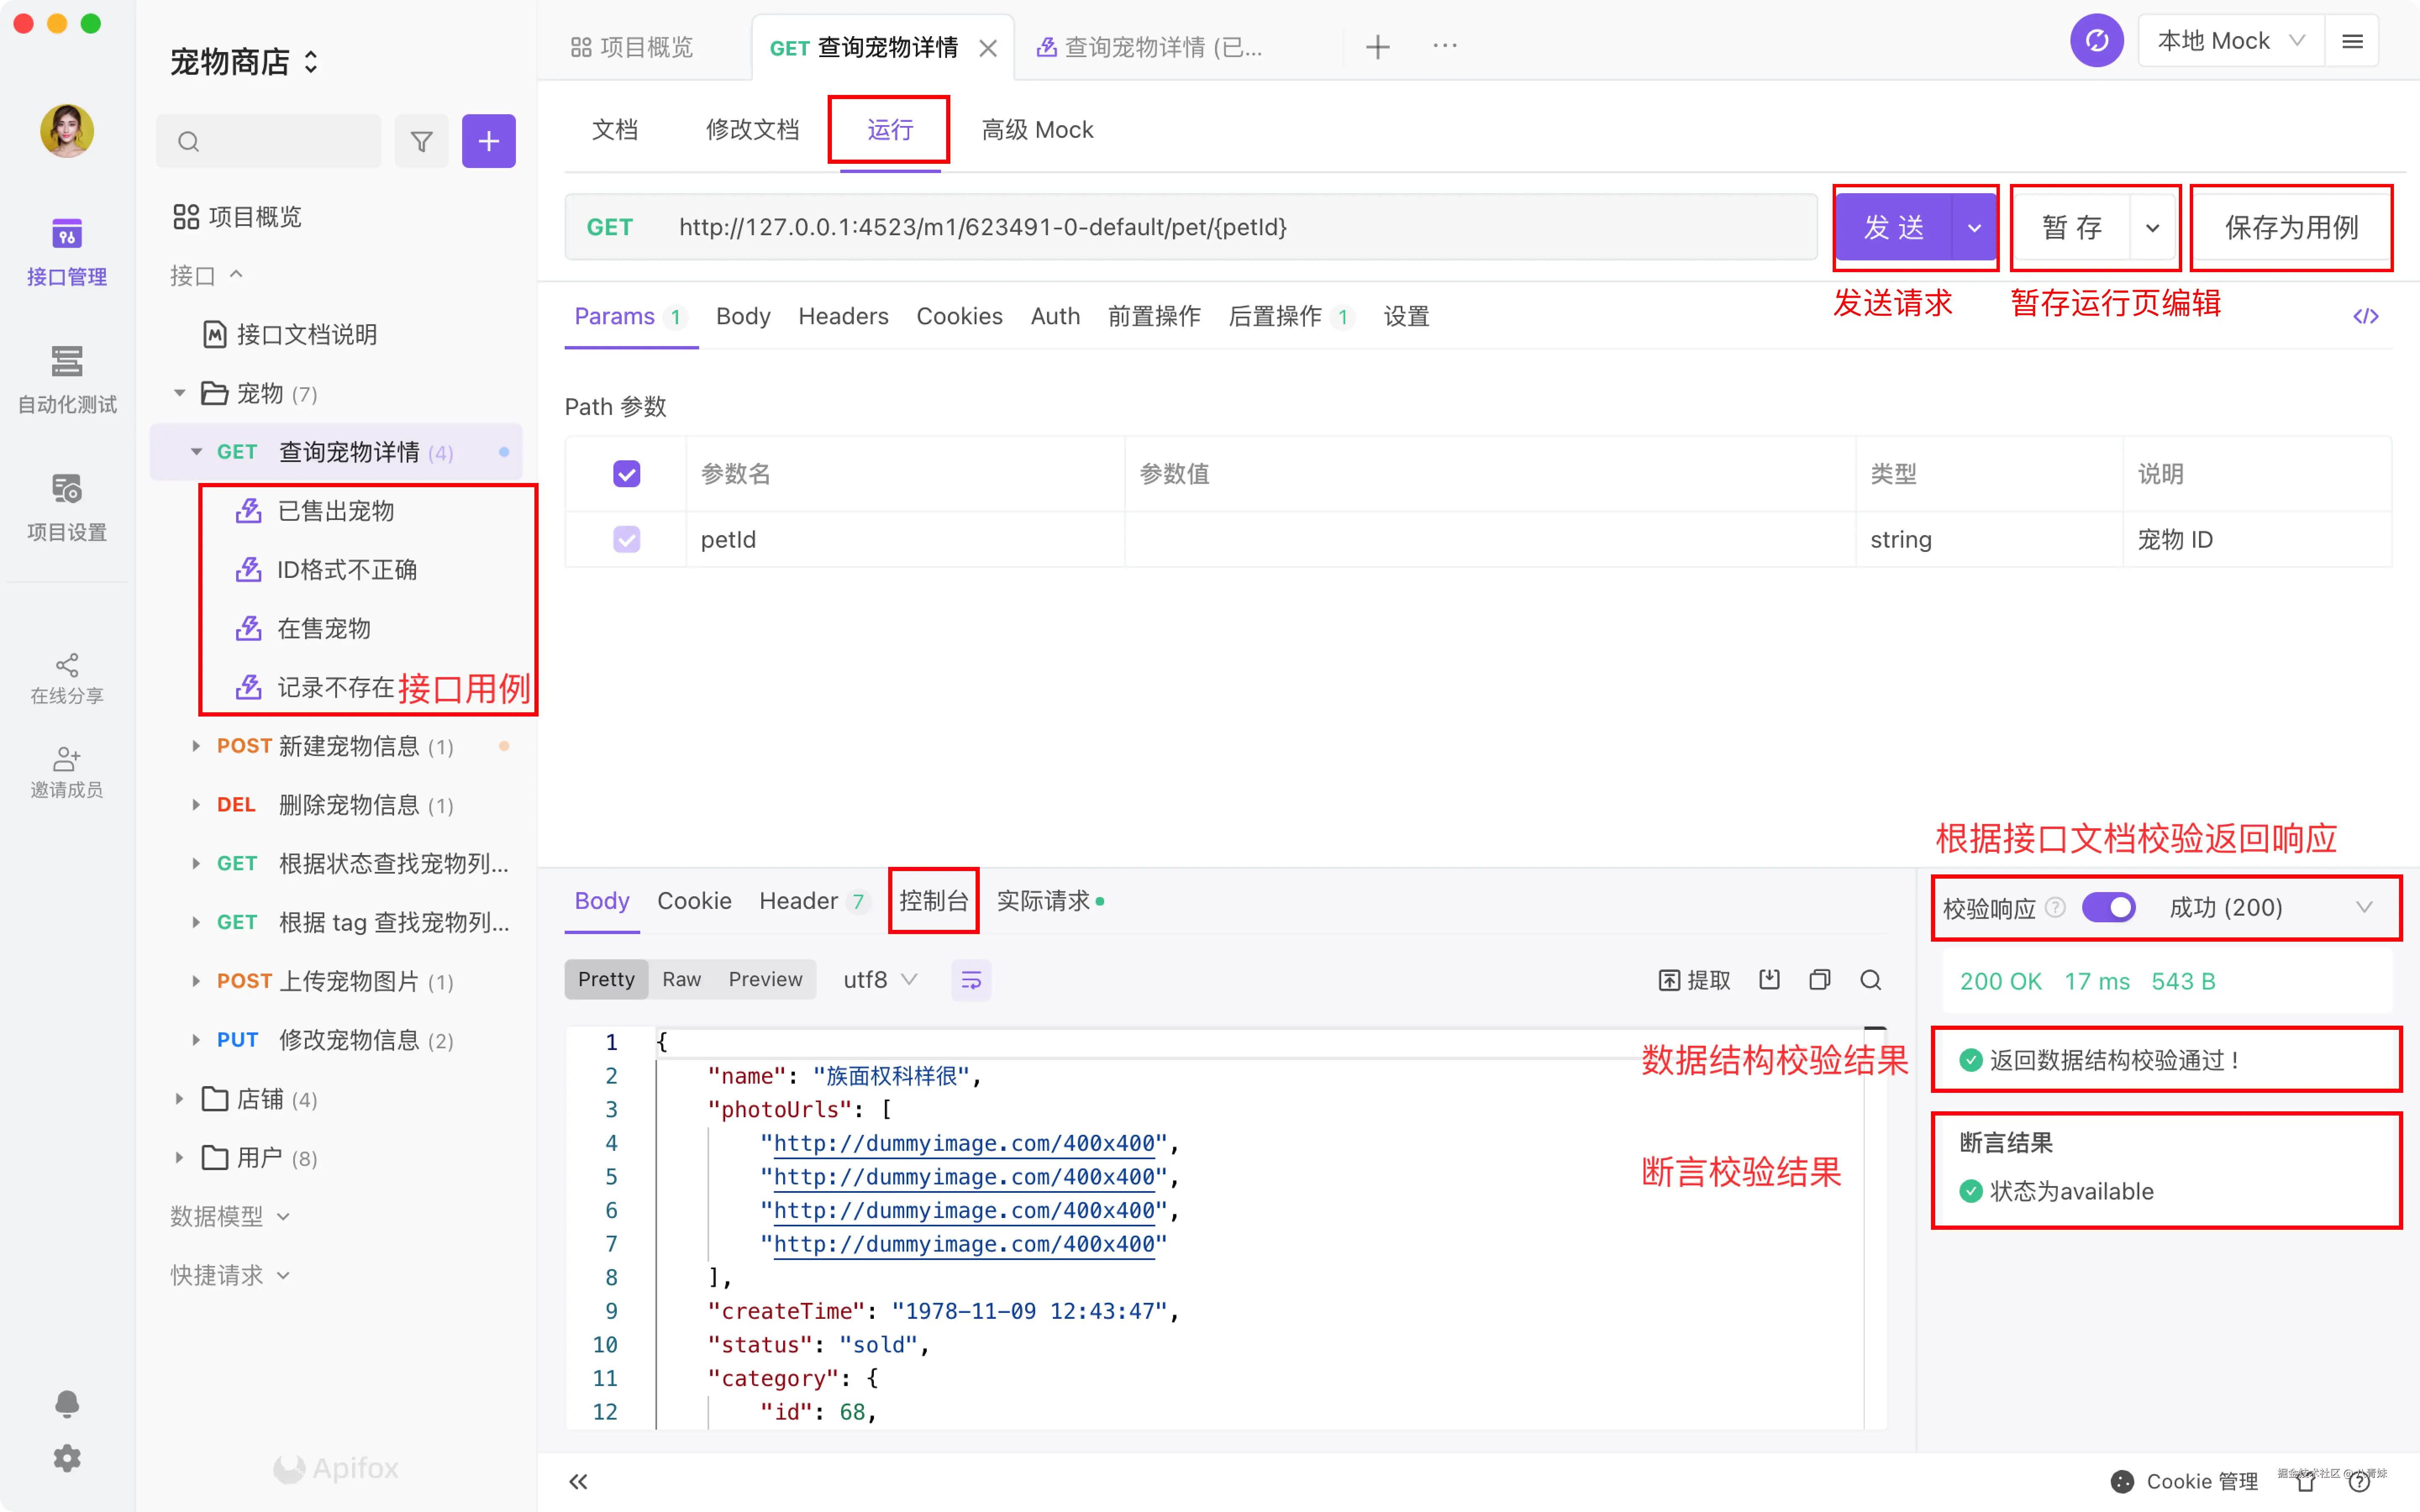Open the 发送 button dropdown arrow
This screenshot has height=1512, width=2420.
click(1974, 228)
